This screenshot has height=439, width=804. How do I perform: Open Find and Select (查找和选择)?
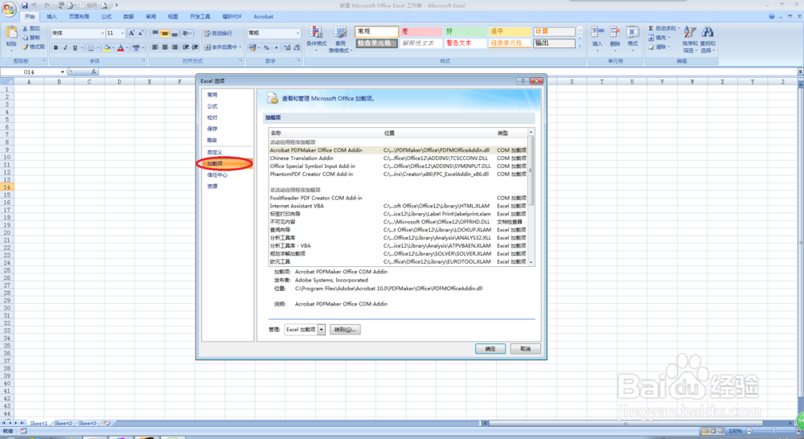point(707,39)
